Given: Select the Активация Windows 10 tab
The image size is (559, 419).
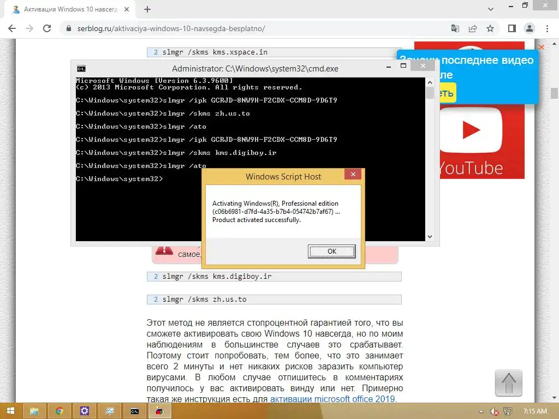Looking at the screenshot, I should pos(70,9).
